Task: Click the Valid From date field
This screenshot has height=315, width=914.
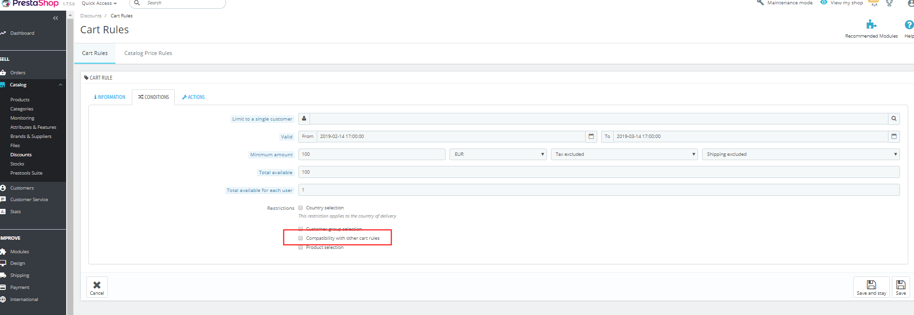Action: pyautogui.click(x=451, y=137)
